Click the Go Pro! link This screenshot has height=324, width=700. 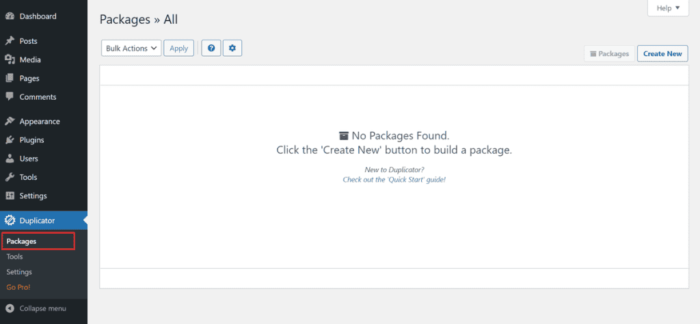(x=18, y=287)
